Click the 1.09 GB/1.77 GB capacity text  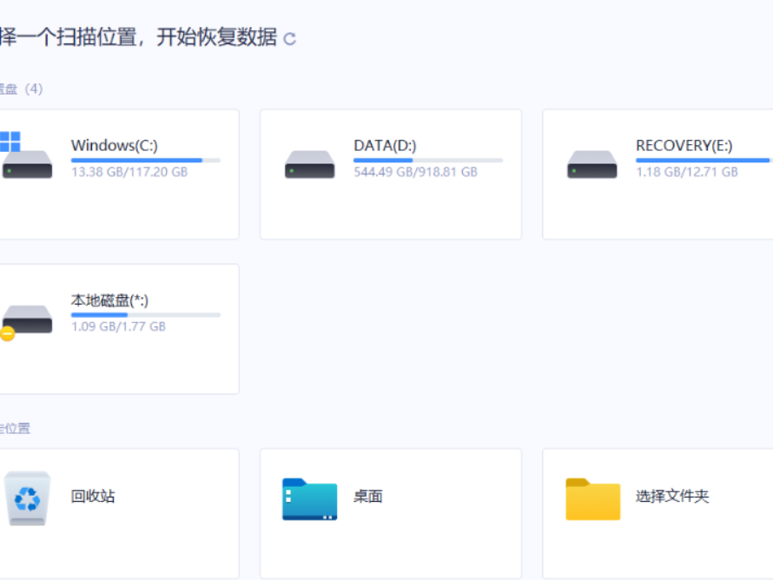point(118,326)
